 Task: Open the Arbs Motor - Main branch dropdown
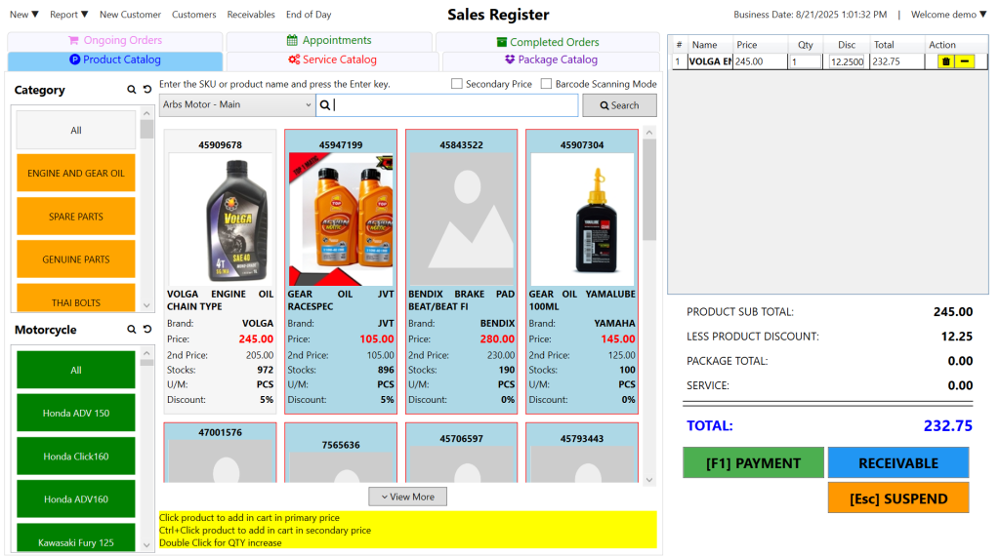click(237, 104)
